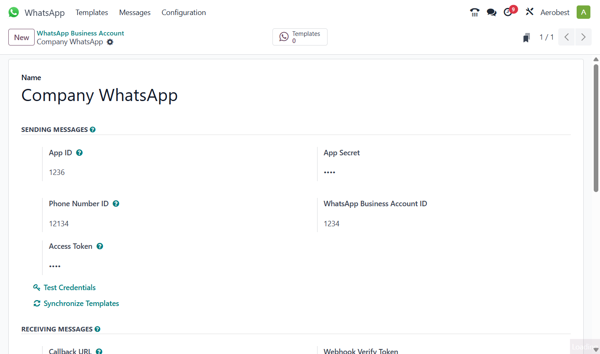The image size is (600, 354).
Task: Click the Synchronize Templates link
Action: pyautogui.click(x=81, y=303)
